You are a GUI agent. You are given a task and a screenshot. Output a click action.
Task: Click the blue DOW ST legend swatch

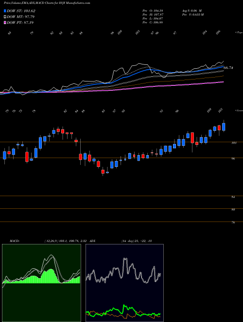tap(5, 11)
